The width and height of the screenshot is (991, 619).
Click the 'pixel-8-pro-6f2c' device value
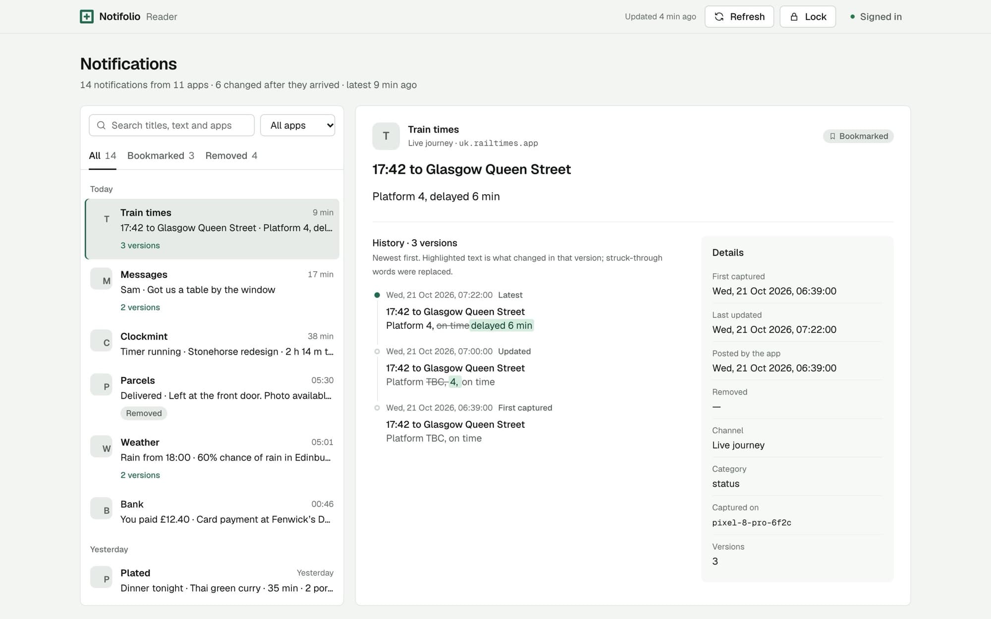pyautogui.click(x=752, y=522)
